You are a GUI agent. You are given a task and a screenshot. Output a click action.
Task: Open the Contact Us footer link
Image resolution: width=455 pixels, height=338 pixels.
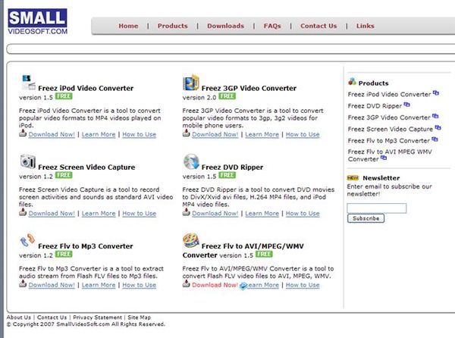[52, 318]
